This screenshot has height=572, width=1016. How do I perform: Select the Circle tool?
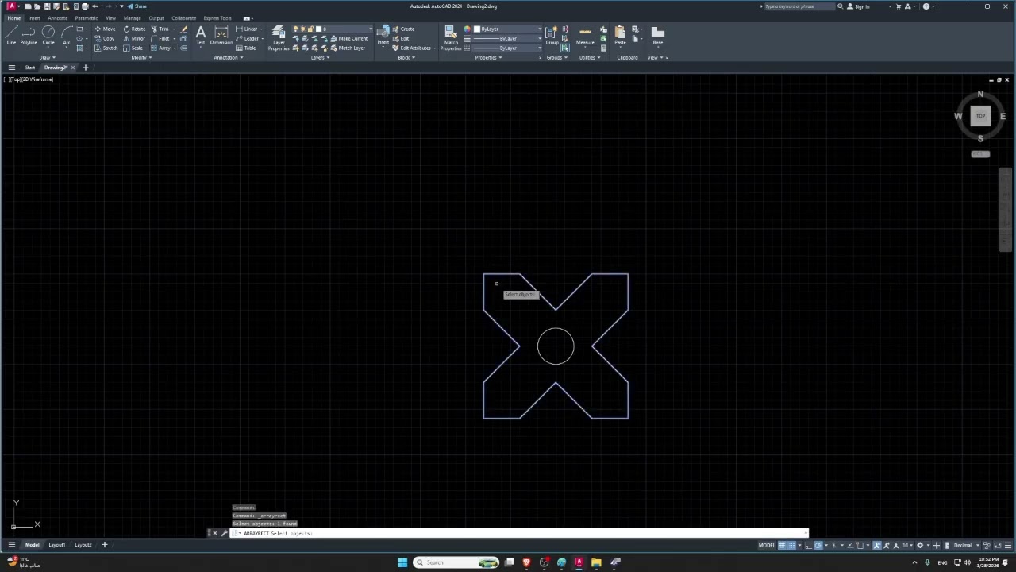point(48,35)
